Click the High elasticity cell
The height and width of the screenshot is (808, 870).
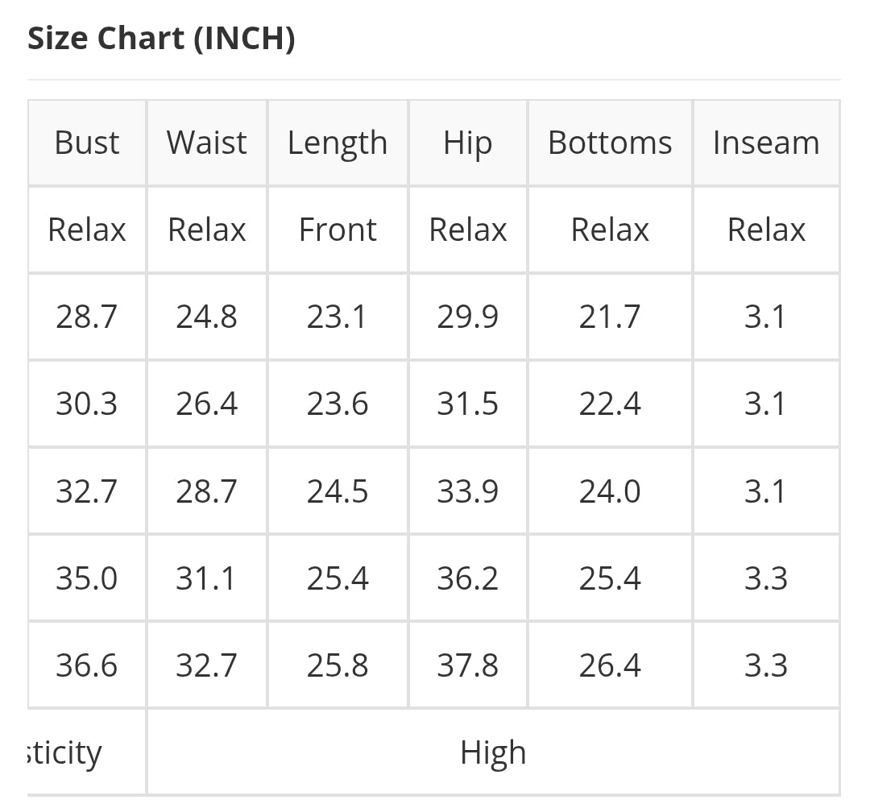point(493,752)
